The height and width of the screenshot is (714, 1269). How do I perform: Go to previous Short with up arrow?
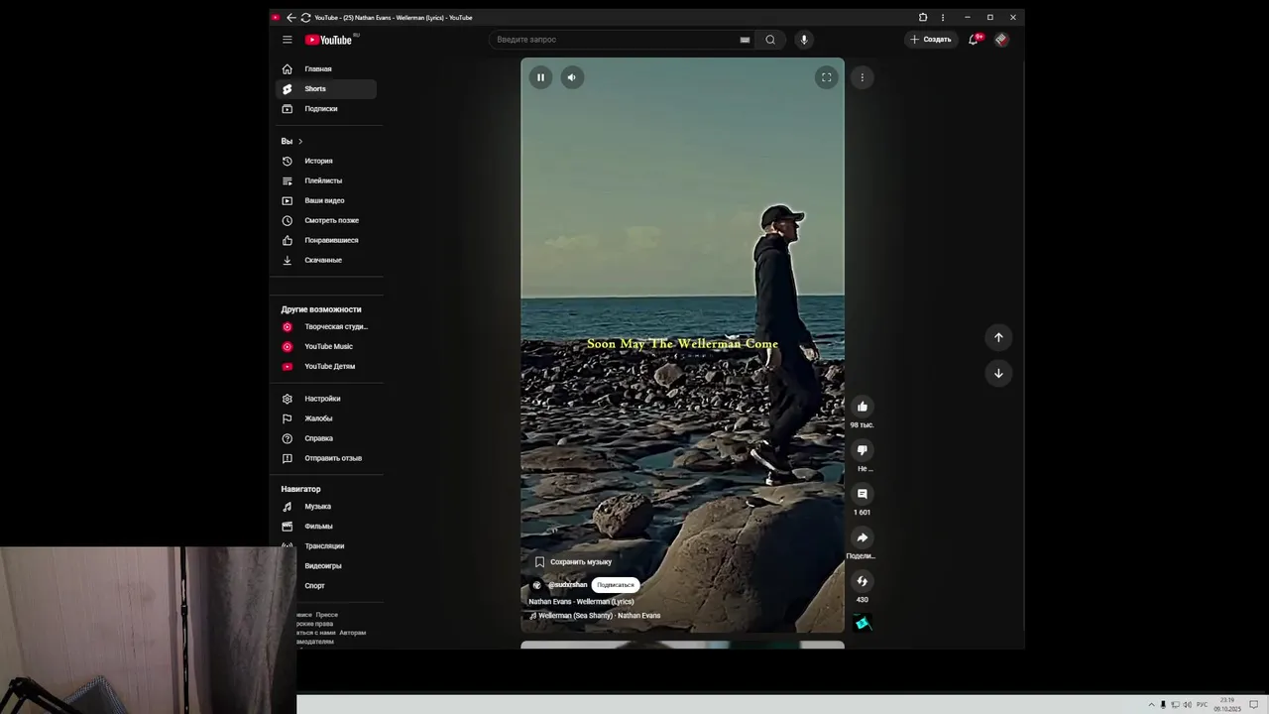point(998,337)
